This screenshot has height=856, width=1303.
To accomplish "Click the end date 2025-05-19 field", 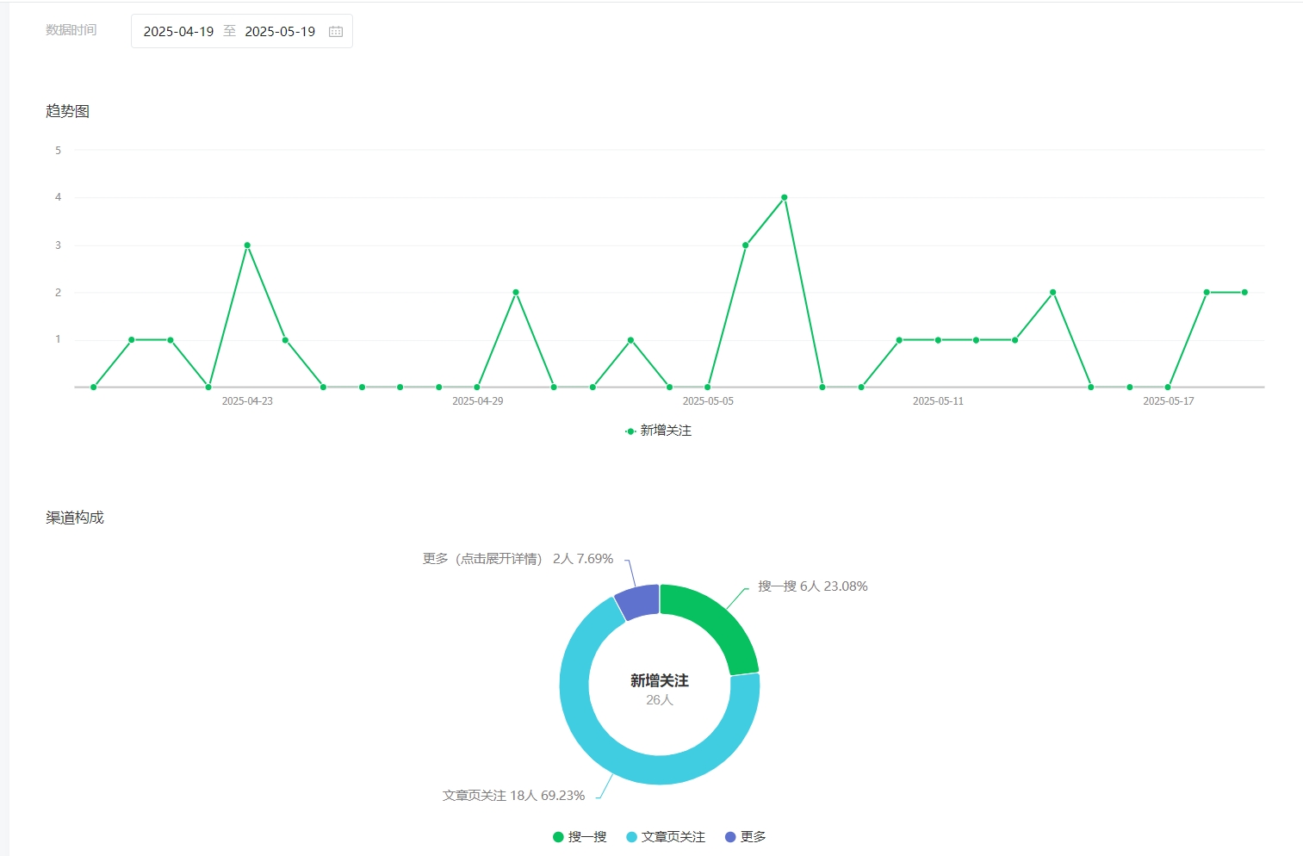I will [x=280, y=32].
